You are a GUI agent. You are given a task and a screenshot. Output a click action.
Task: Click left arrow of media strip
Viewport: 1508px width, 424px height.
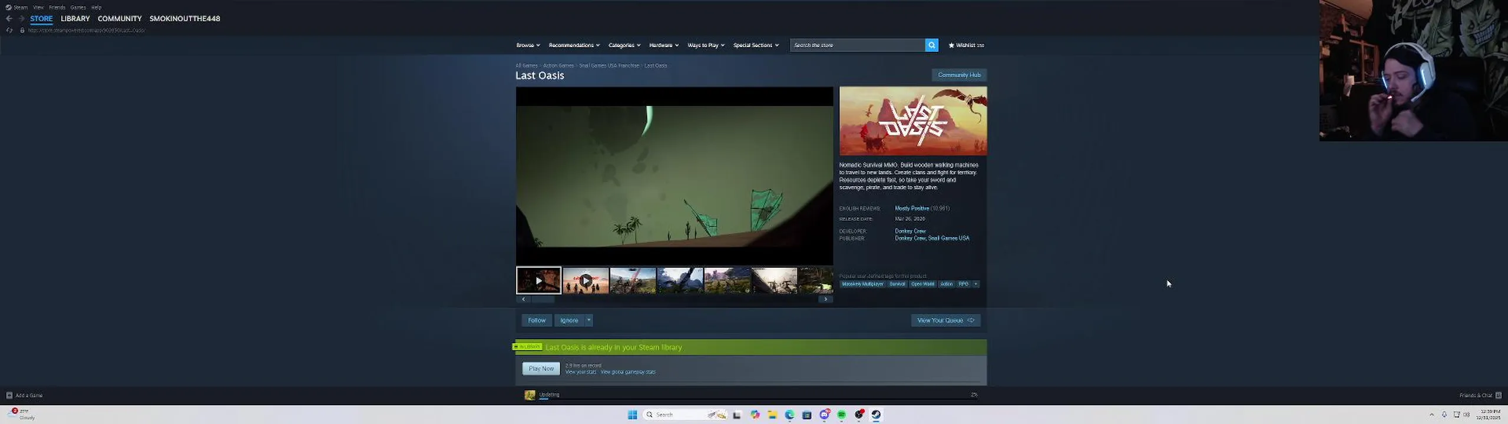tap(523, 299)
